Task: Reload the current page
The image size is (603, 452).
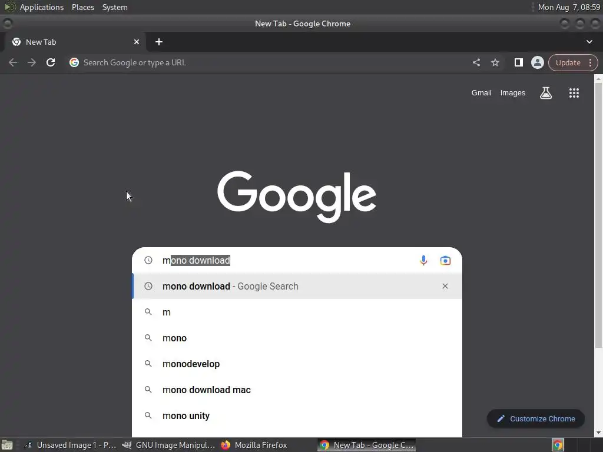Action: [51, 62]
